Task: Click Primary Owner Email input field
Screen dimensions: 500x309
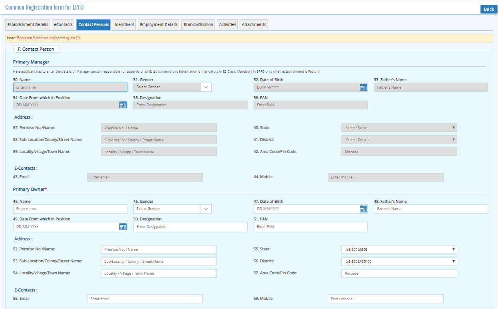Action: coord(145,299)
